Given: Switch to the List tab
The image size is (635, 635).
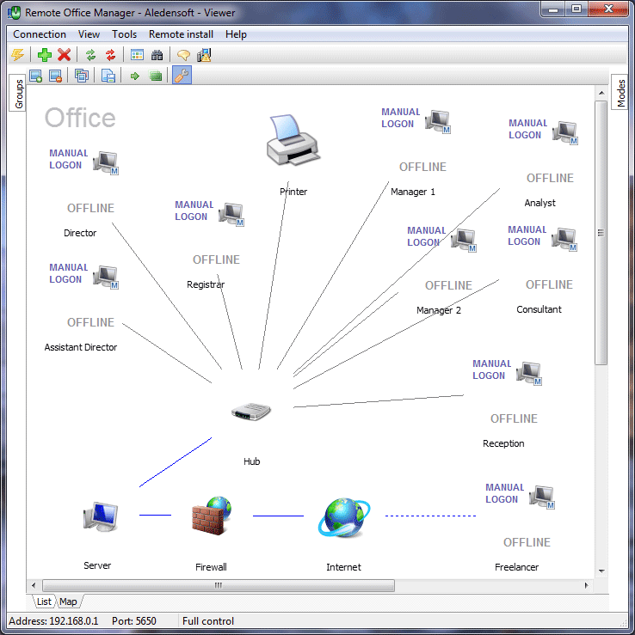Looking at the screenshot, I should pyautogui.click(x=44, y=601).
